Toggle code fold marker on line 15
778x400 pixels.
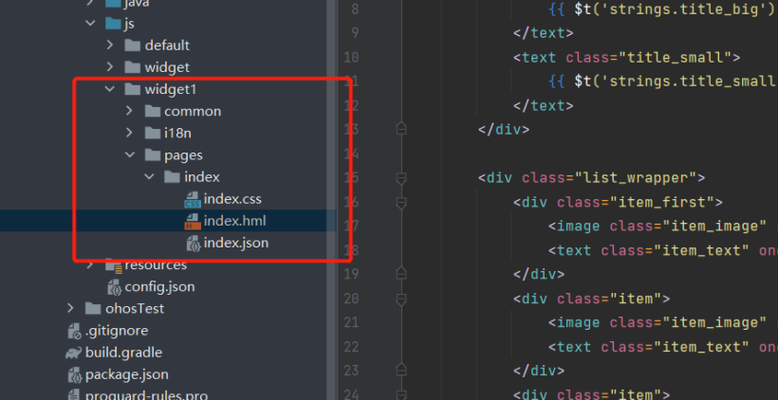tap(401, 177)
